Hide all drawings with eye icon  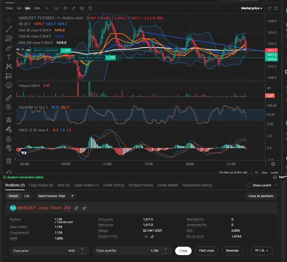[x=9, y=148]
